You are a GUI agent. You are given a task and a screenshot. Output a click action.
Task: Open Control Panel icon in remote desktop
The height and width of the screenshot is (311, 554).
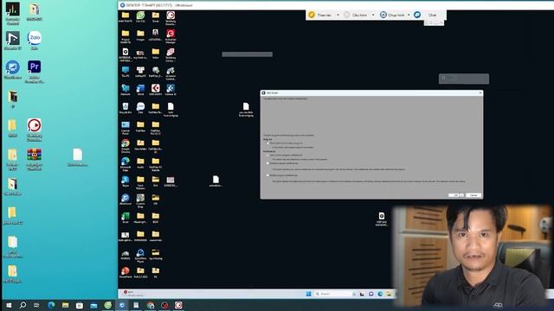click(126, 124)
